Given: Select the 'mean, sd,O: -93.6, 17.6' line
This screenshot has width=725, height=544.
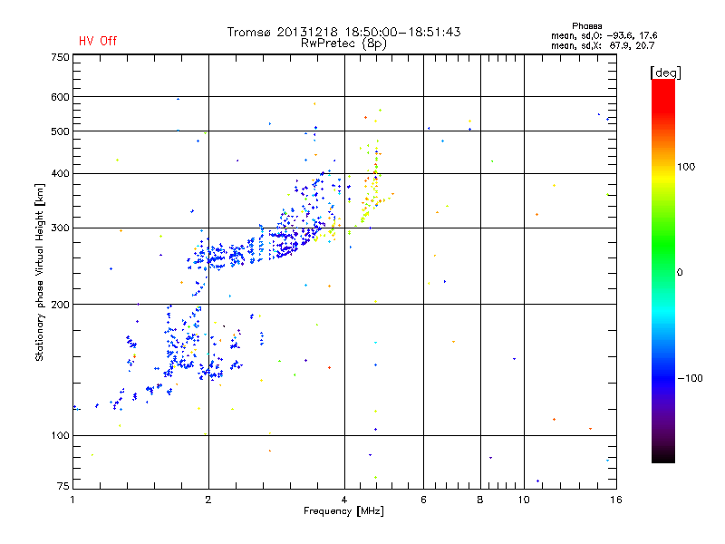Looking at the screenshot, I should (604, 35).
